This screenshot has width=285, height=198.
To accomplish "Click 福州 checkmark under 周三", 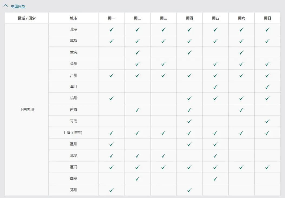I will 163,64.
